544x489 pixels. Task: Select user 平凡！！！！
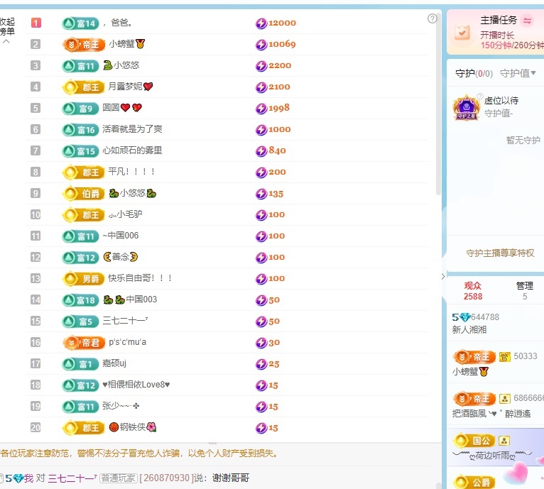(x=131, y=171)
